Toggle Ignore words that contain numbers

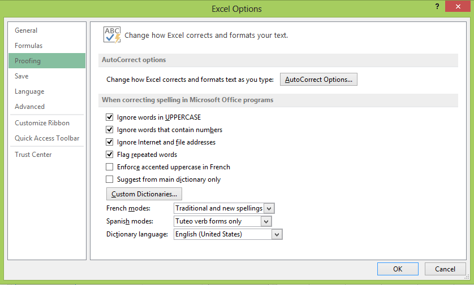(x=109, y=130)
